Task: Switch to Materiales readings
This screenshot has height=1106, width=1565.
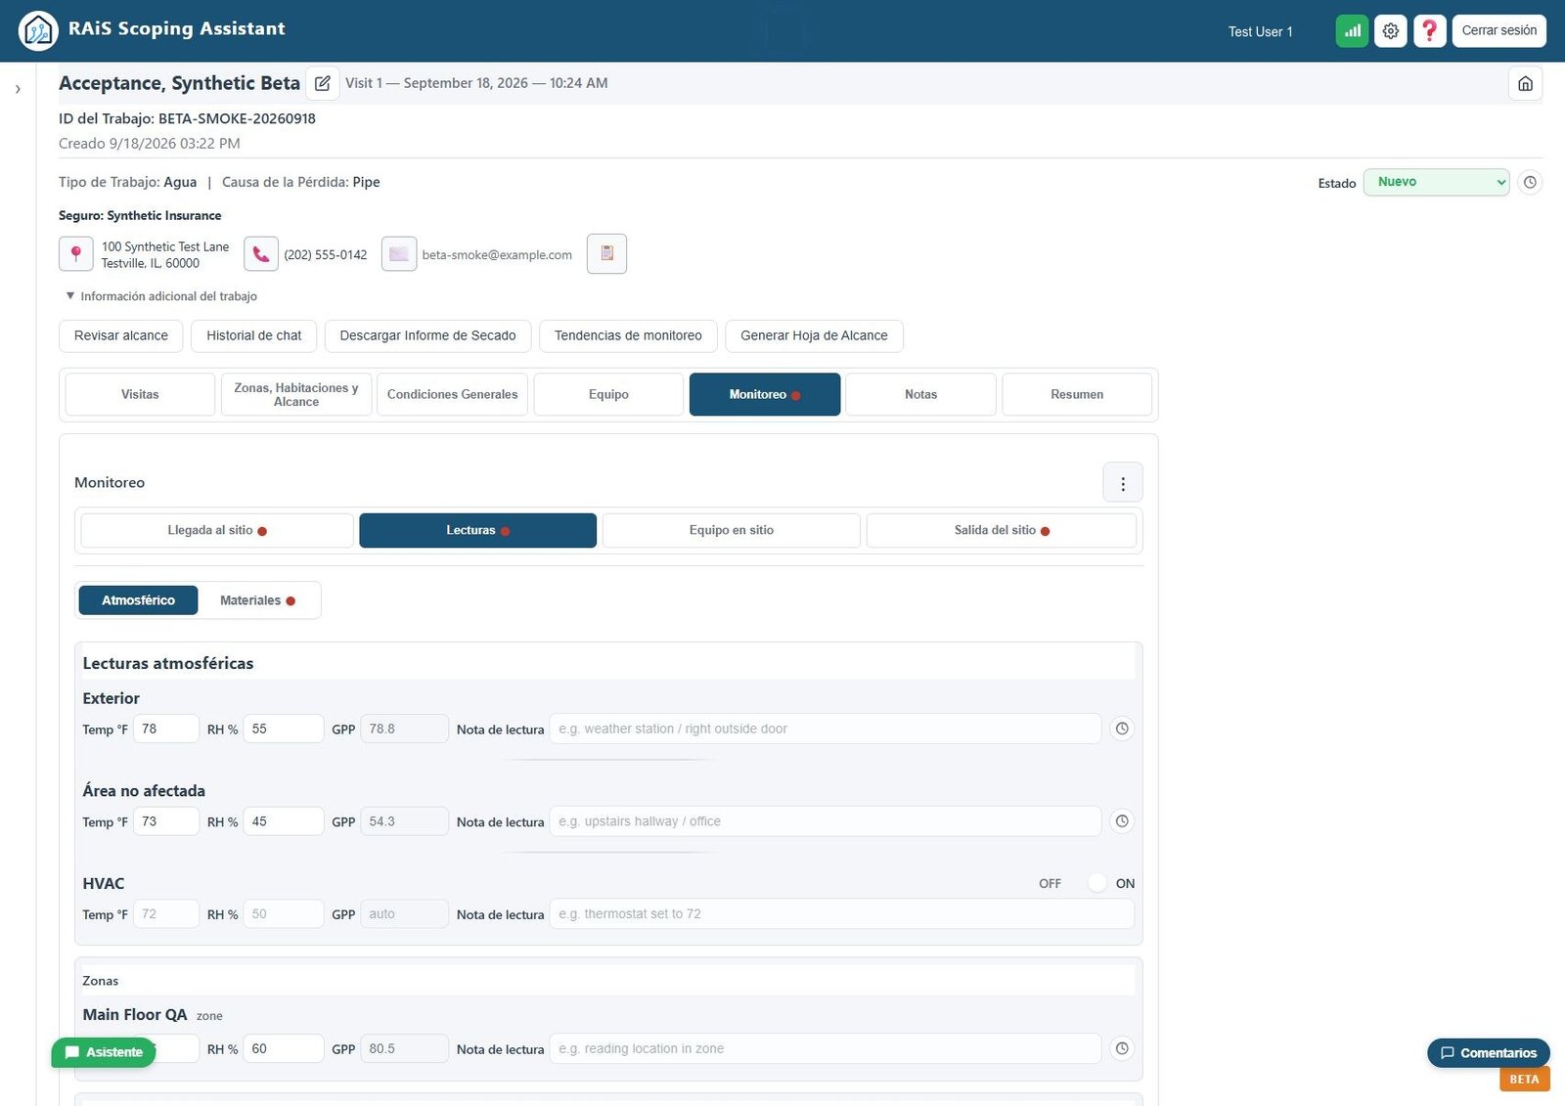Action: point(257,600)
